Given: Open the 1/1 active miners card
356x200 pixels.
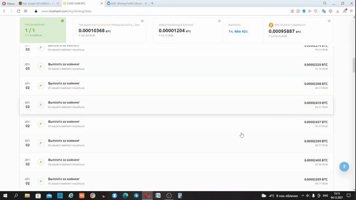Looking at the screenshot, I should (x=43, y=30).
